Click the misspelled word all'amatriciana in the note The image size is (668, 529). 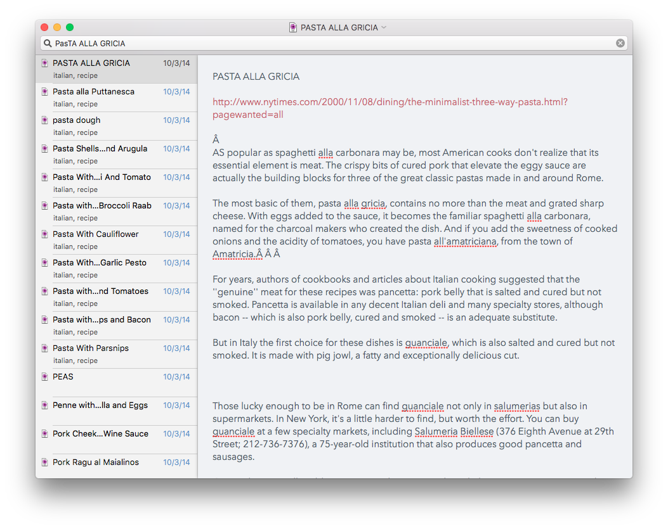(x=465, y=242)
